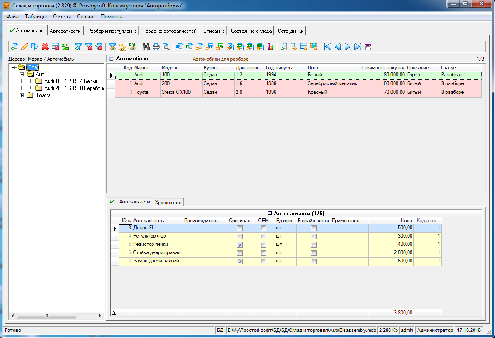Click the green refresh arrows icon
The height and width of the screenshot is (338, 495).
pyautogui.click(x=65, y=47)
